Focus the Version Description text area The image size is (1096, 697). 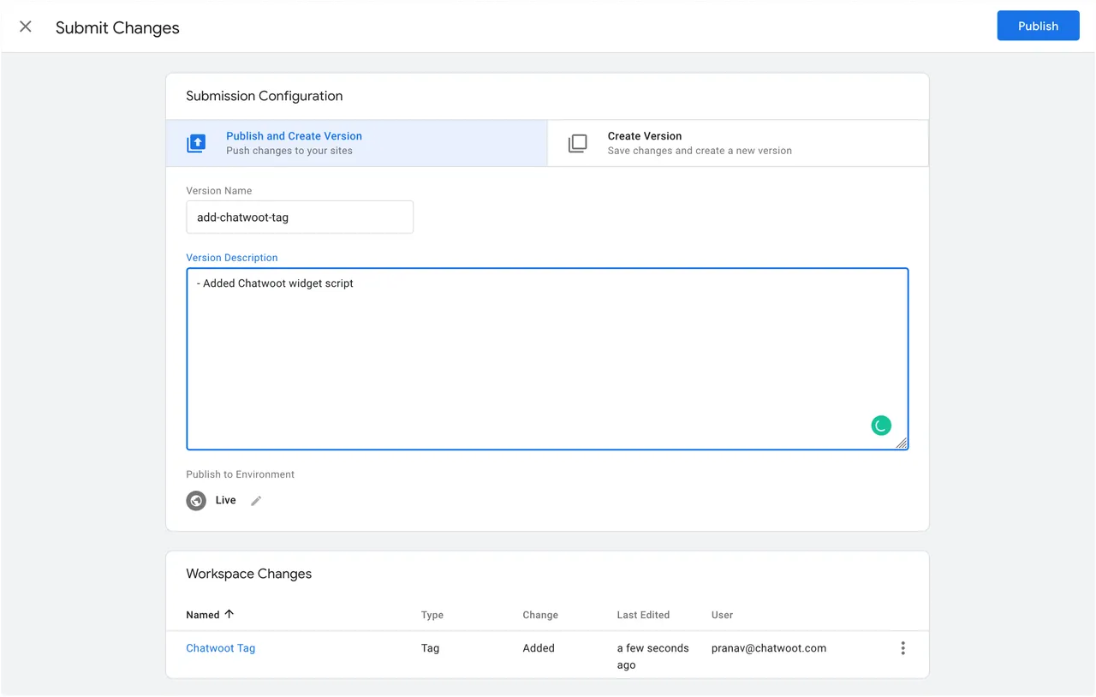547,359
